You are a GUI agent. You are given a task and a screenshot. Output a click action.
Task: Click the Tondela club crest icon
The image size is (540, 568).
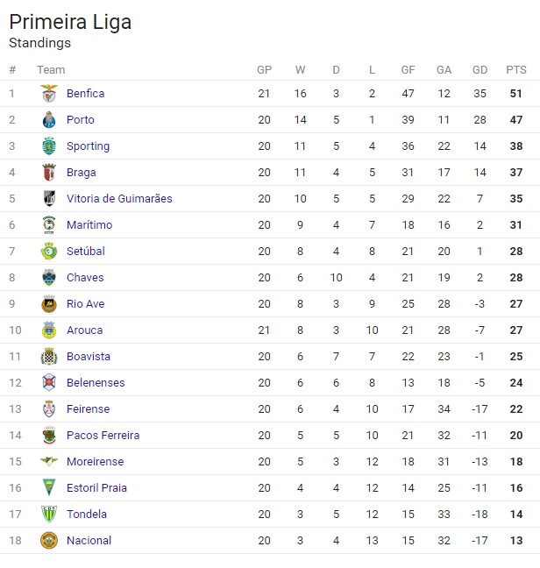[x=49, y=515]
